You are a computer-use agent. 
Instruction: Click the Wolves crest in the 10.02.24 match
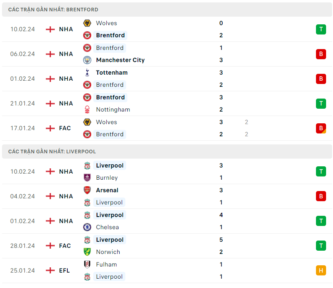tap(87, 23)
